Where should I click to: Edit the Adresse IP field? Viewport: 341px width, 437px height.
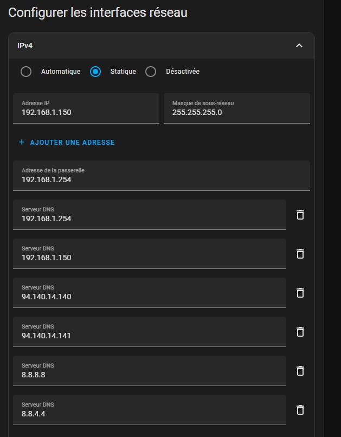click(86, 108)
